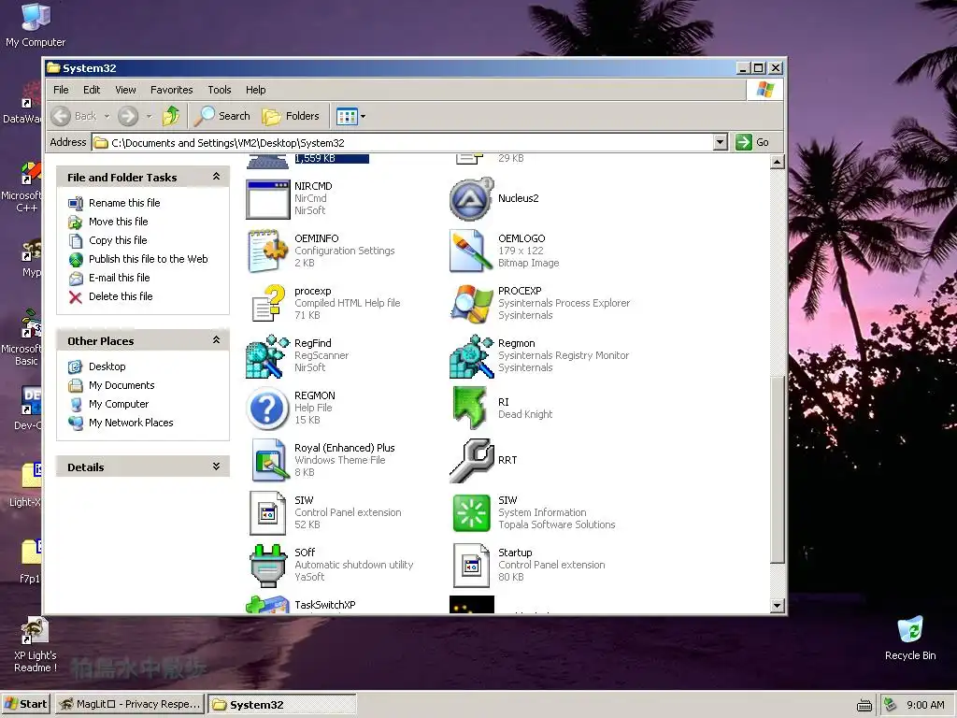
Task: Select the SIW System Information icon
Action: click(x=471, y=513)
